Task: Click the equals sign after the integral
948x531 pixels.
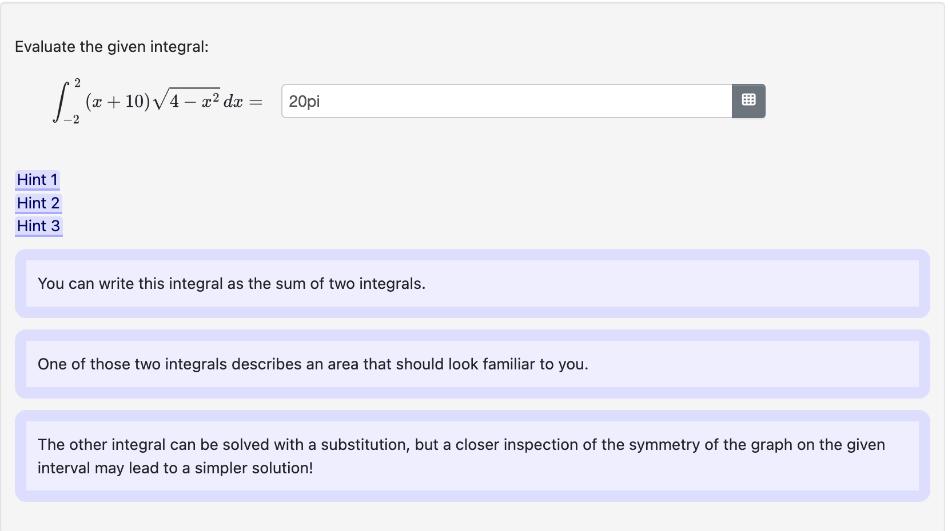Action: [x=255, y=100]
